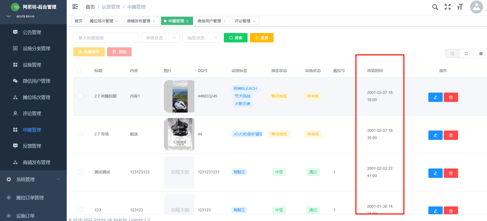The width and height of the screenshot is (487, 221).
Task: Select the 2.7 号场 row checkbox
Action: pyautogui.click(x=80, y=134)
